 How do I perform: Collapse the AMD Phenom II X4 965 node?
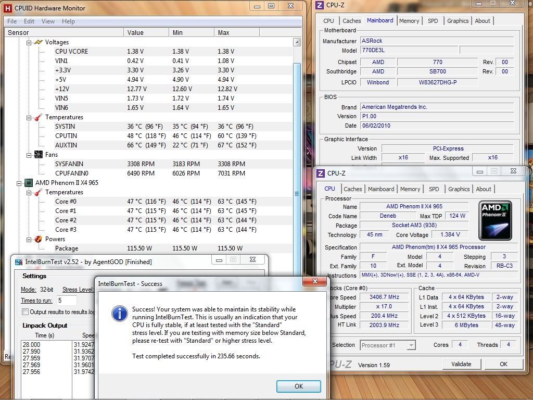point(19,183)
